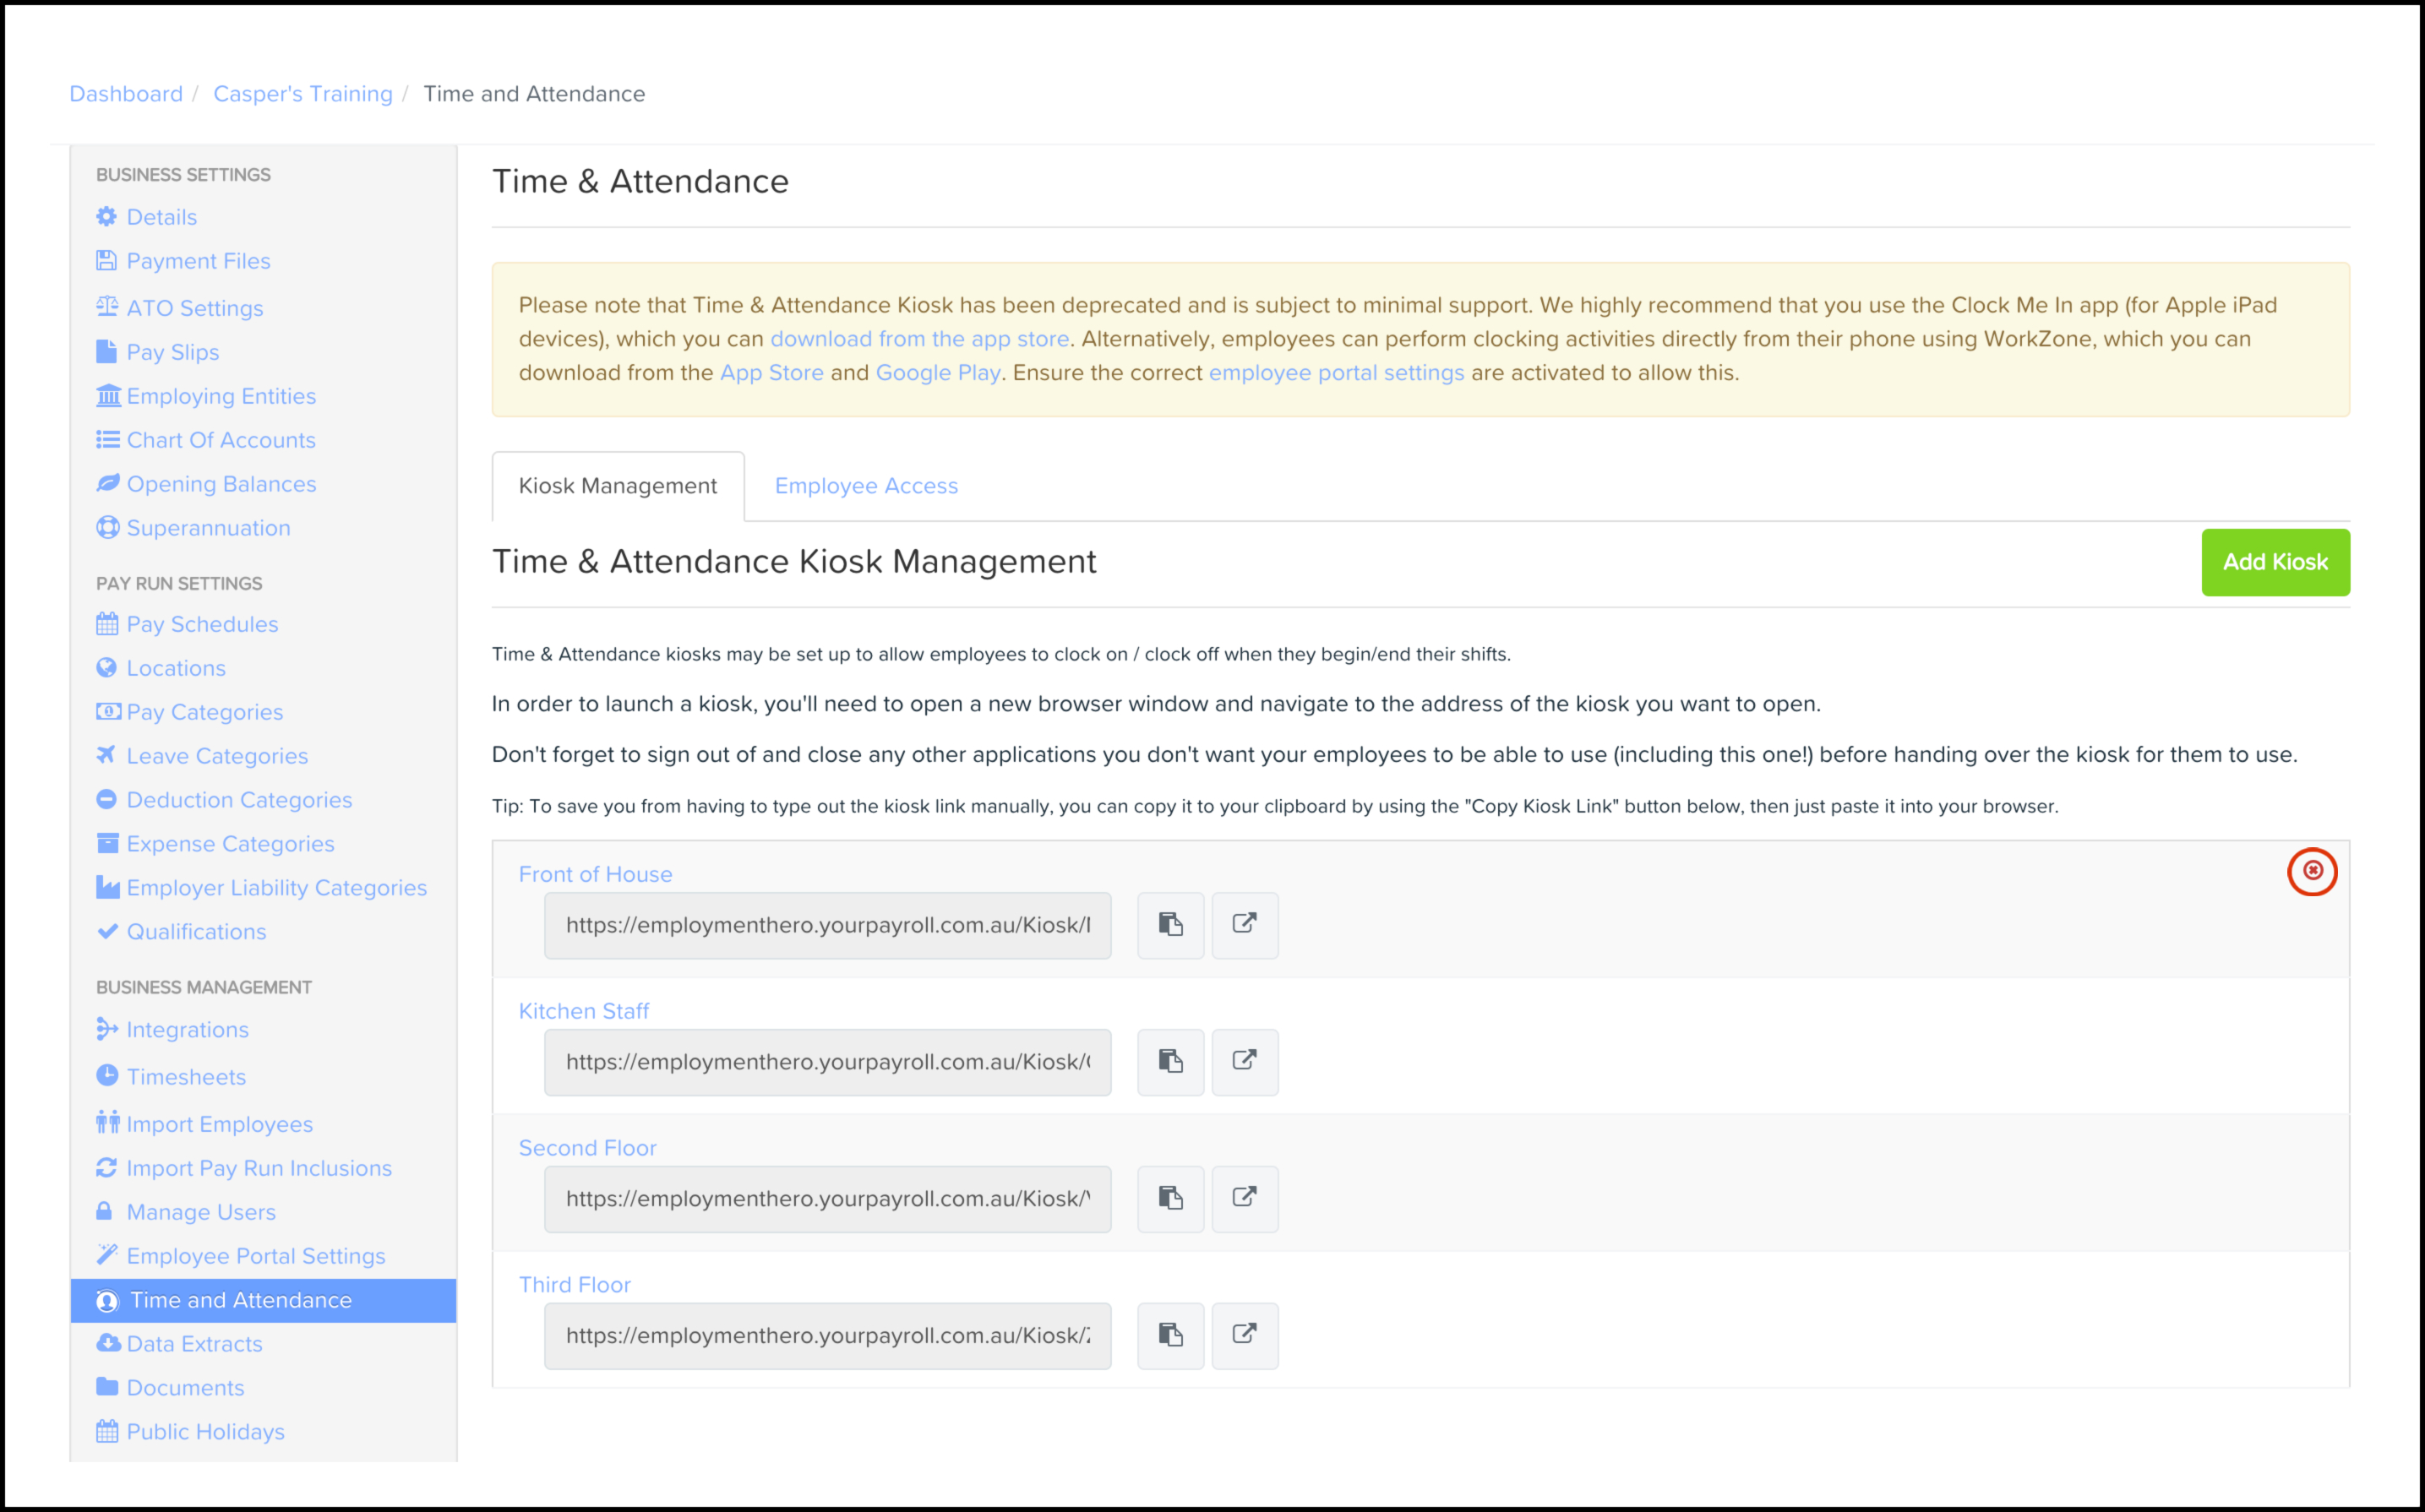Open Second Floor kiosk in new window
Viewport: 2425px width, 1512px height.
tap(1244, 1198)
